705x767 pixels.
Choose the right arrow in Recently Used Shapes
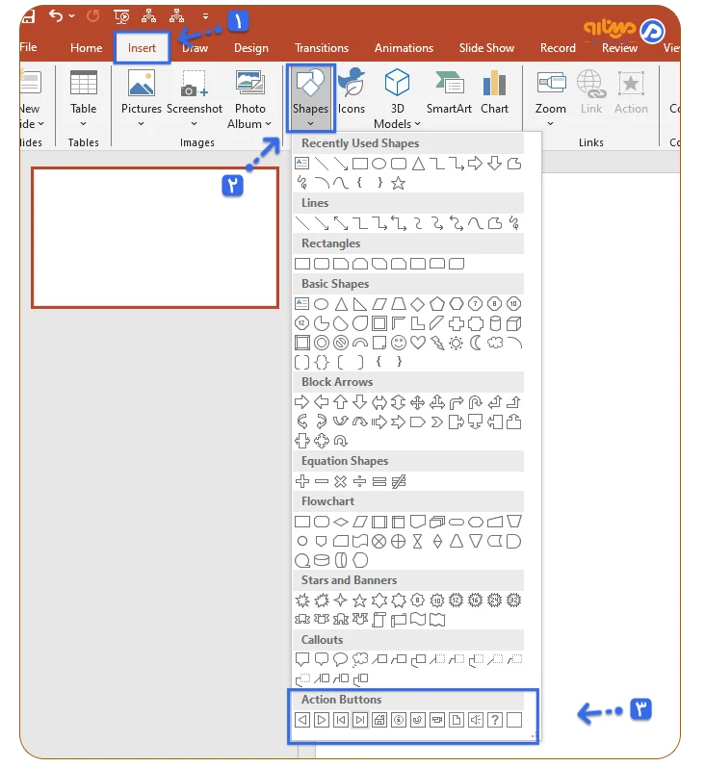[x=475, y=164]
